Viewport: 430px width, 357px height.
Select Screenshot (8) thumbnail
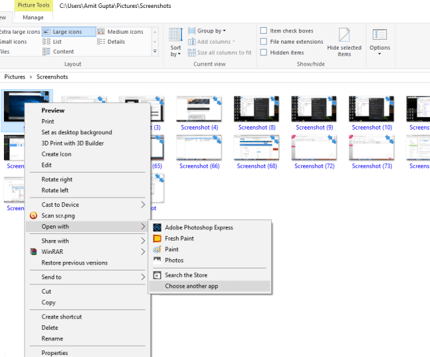[x=257, y=109]
